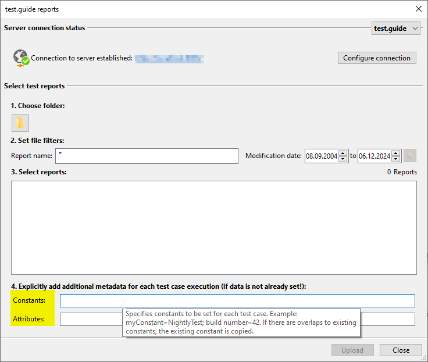
Task: Decrease the start modification date
Action: pos(343,159)
